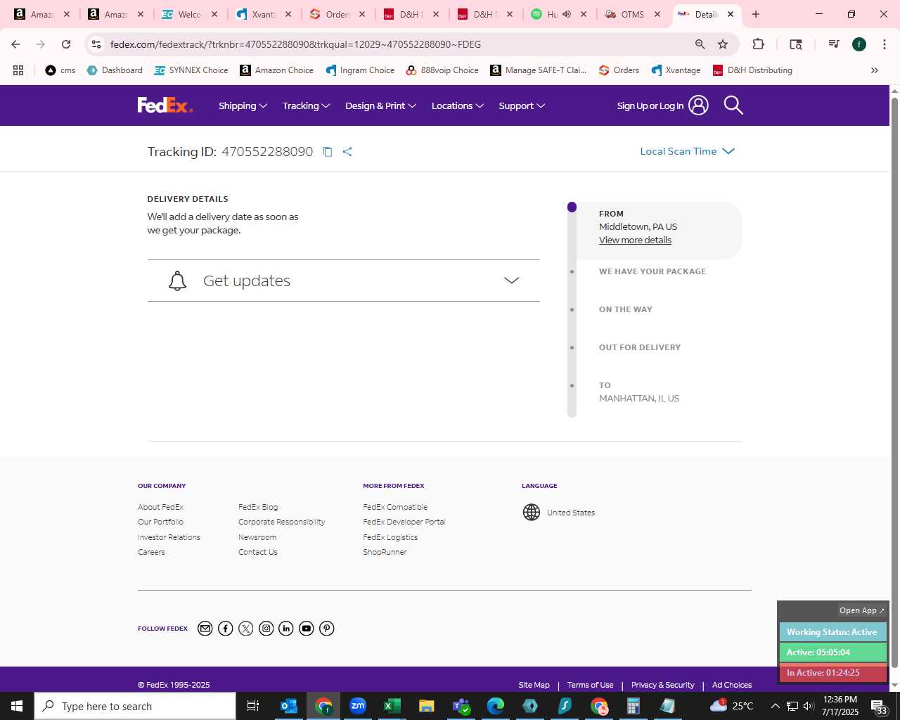Click View more details link
The image size is (900, 720).
pyautogui.click(x=635, y=240)
